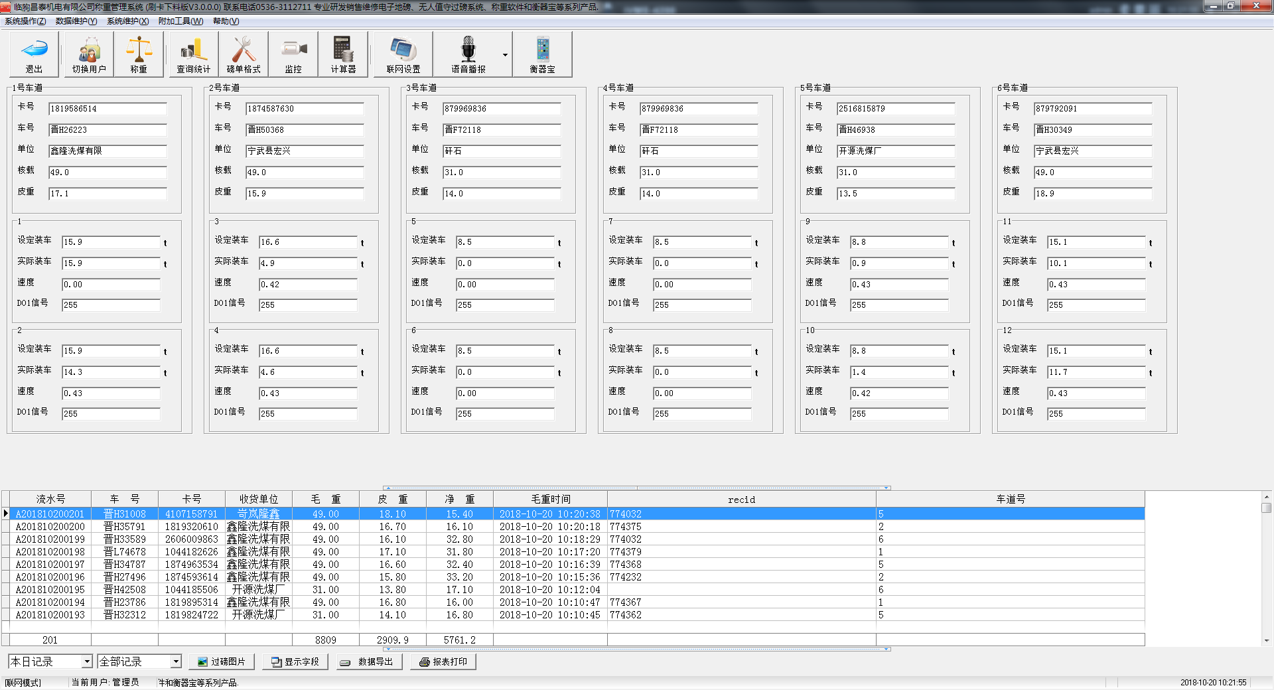
Task: Select the 称重 weighing scale icon
Action: click(x=139, y=54)
